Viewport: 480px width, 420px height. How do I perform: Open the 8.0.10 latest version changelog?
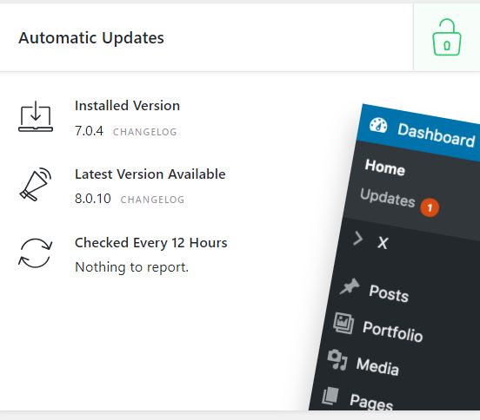[152, 200]
